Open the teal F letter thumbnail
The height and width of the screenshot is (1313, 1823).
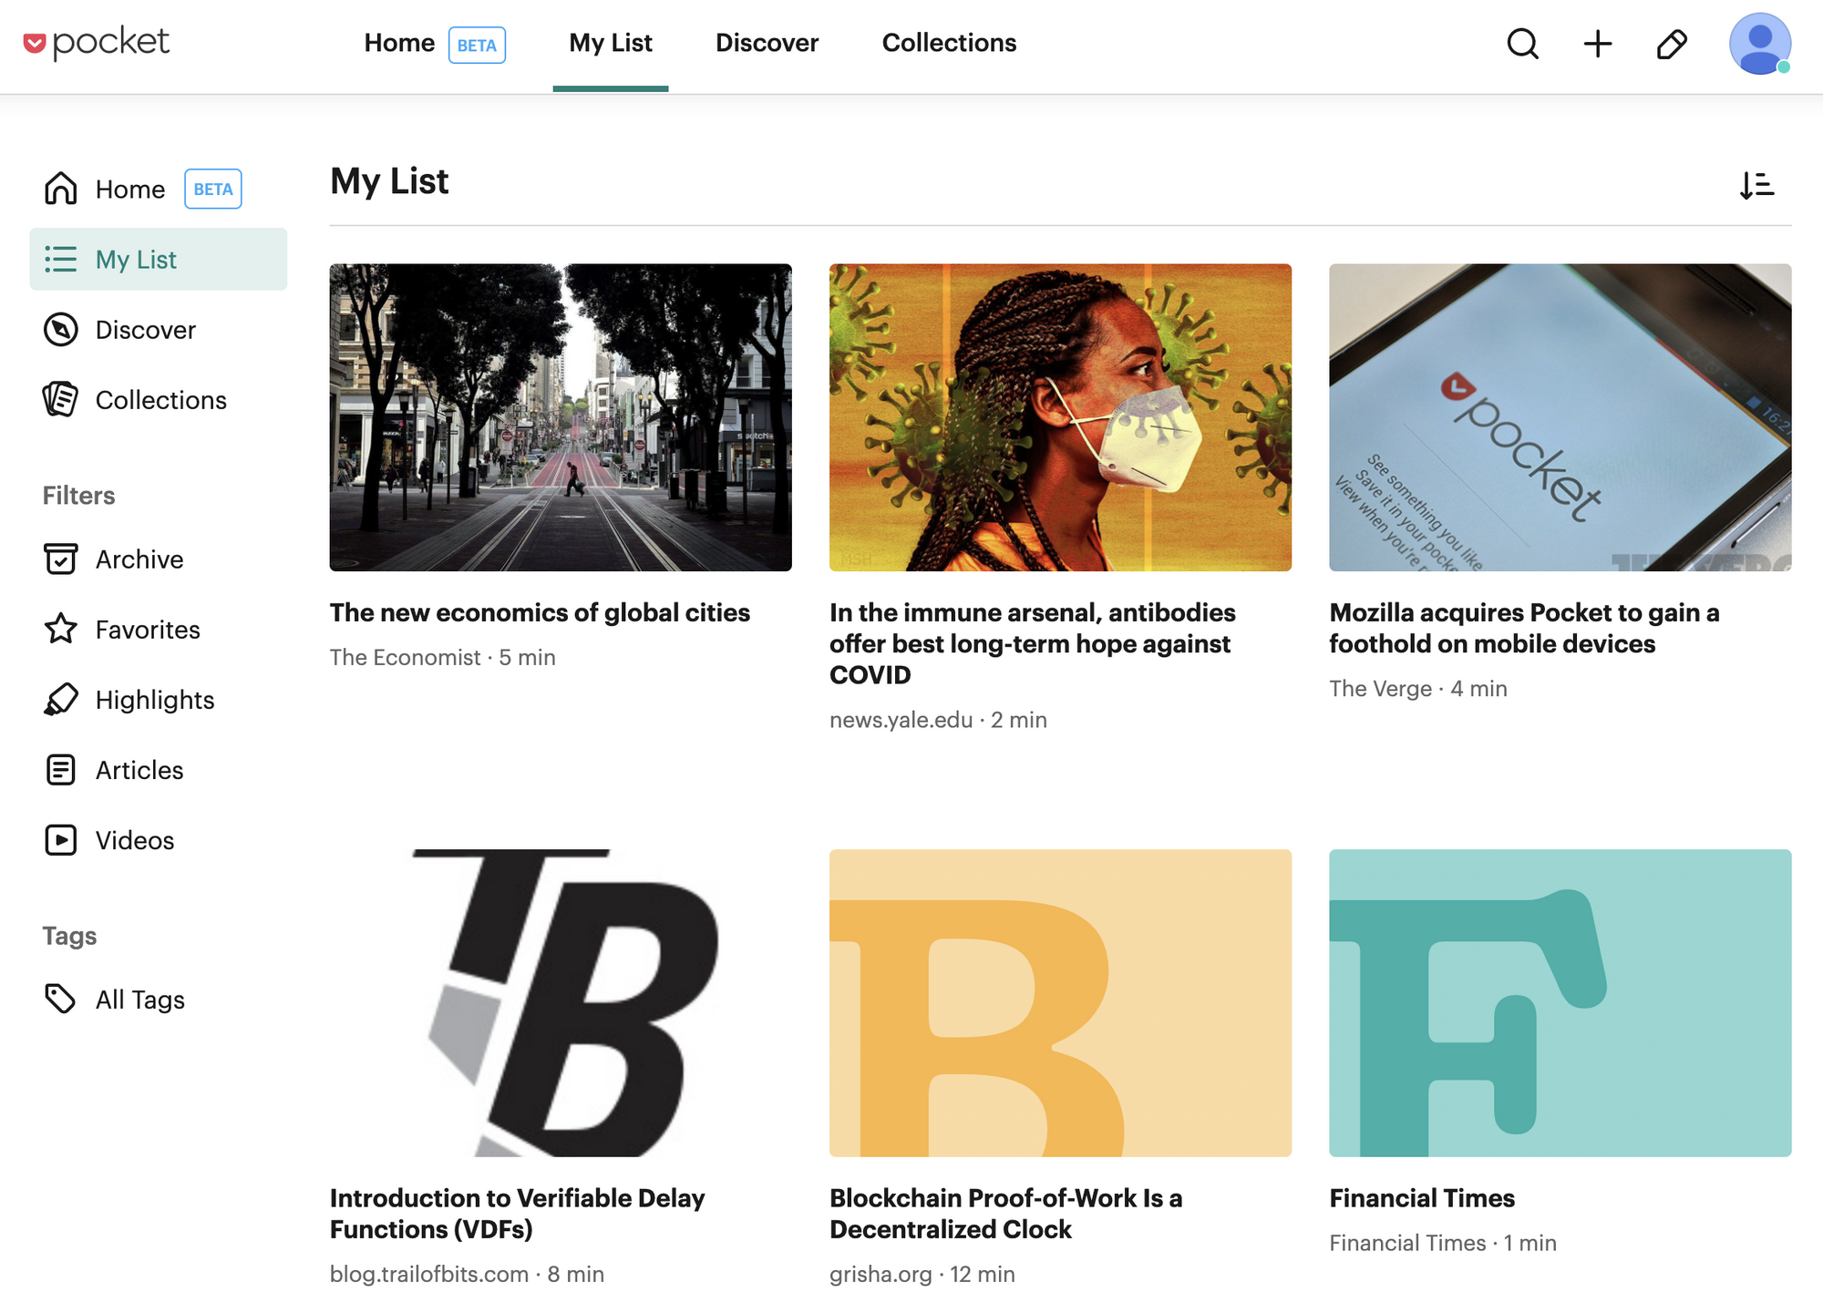1560,1003
